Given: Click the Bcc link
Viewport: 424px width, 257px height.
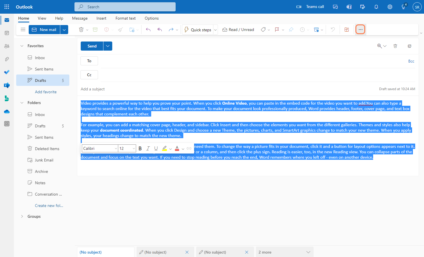Looking at the screenshot, I should (411, 61).
